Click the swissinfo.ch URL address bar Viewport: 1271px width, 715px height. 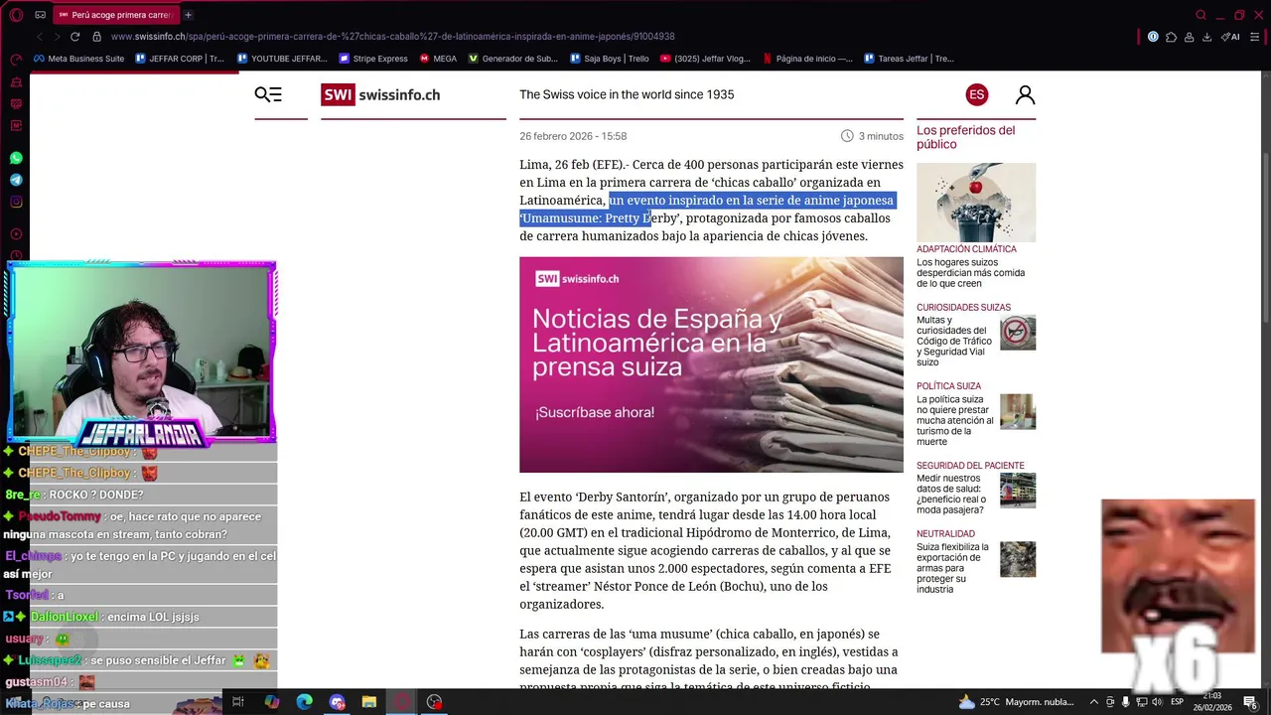point(392,37)
